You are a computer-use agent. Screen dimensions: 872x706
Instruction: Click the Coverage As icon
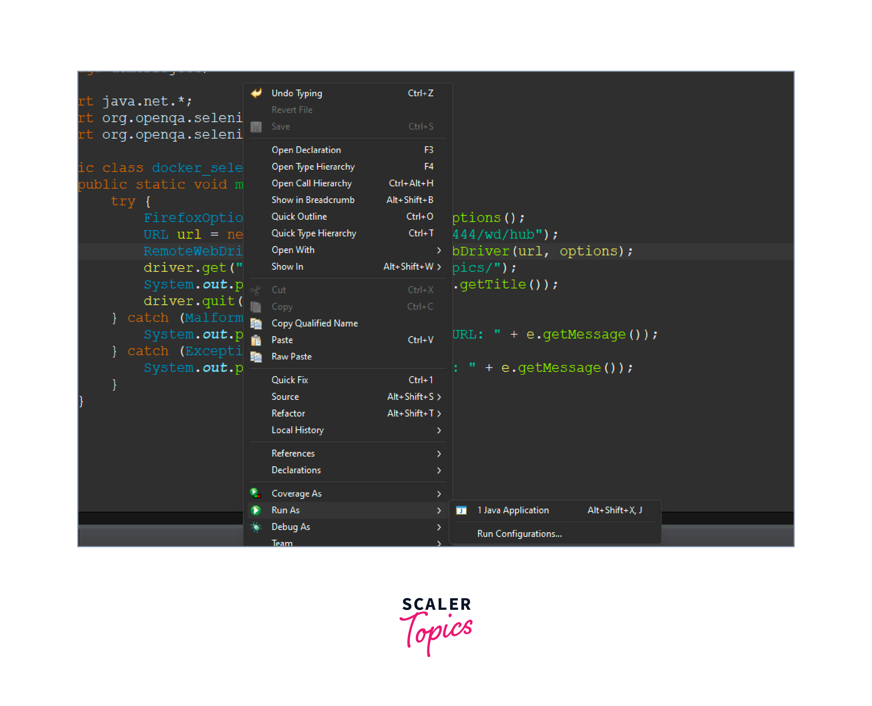[256, 493]
